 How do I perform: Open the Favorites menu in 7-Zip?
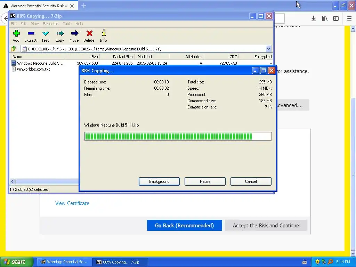51,24
